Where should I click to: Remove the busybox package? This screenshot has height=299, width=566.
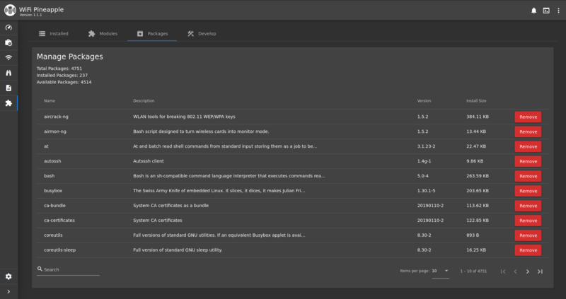point(528,191)
